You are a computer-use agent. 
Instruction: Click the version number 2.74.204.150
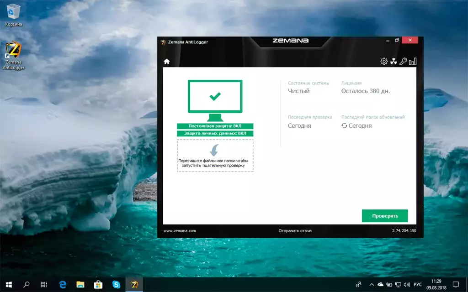[404, 230]
